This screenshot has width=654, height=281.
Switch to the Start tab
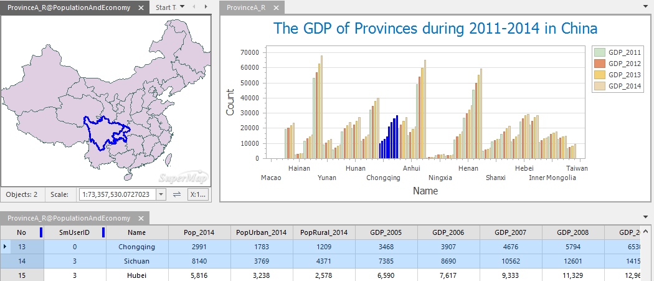165,7
